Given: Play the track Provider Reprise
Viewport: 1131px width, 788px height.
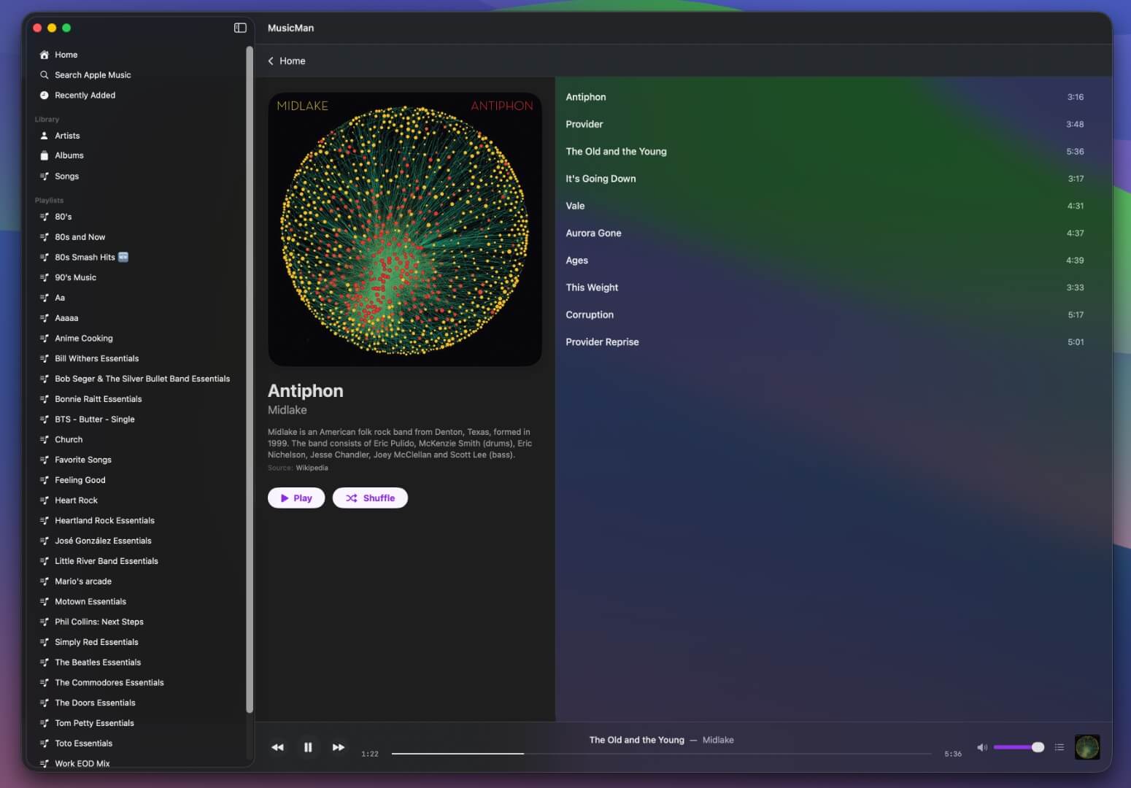Looking at the screenshot, I should tap(825, 342).
